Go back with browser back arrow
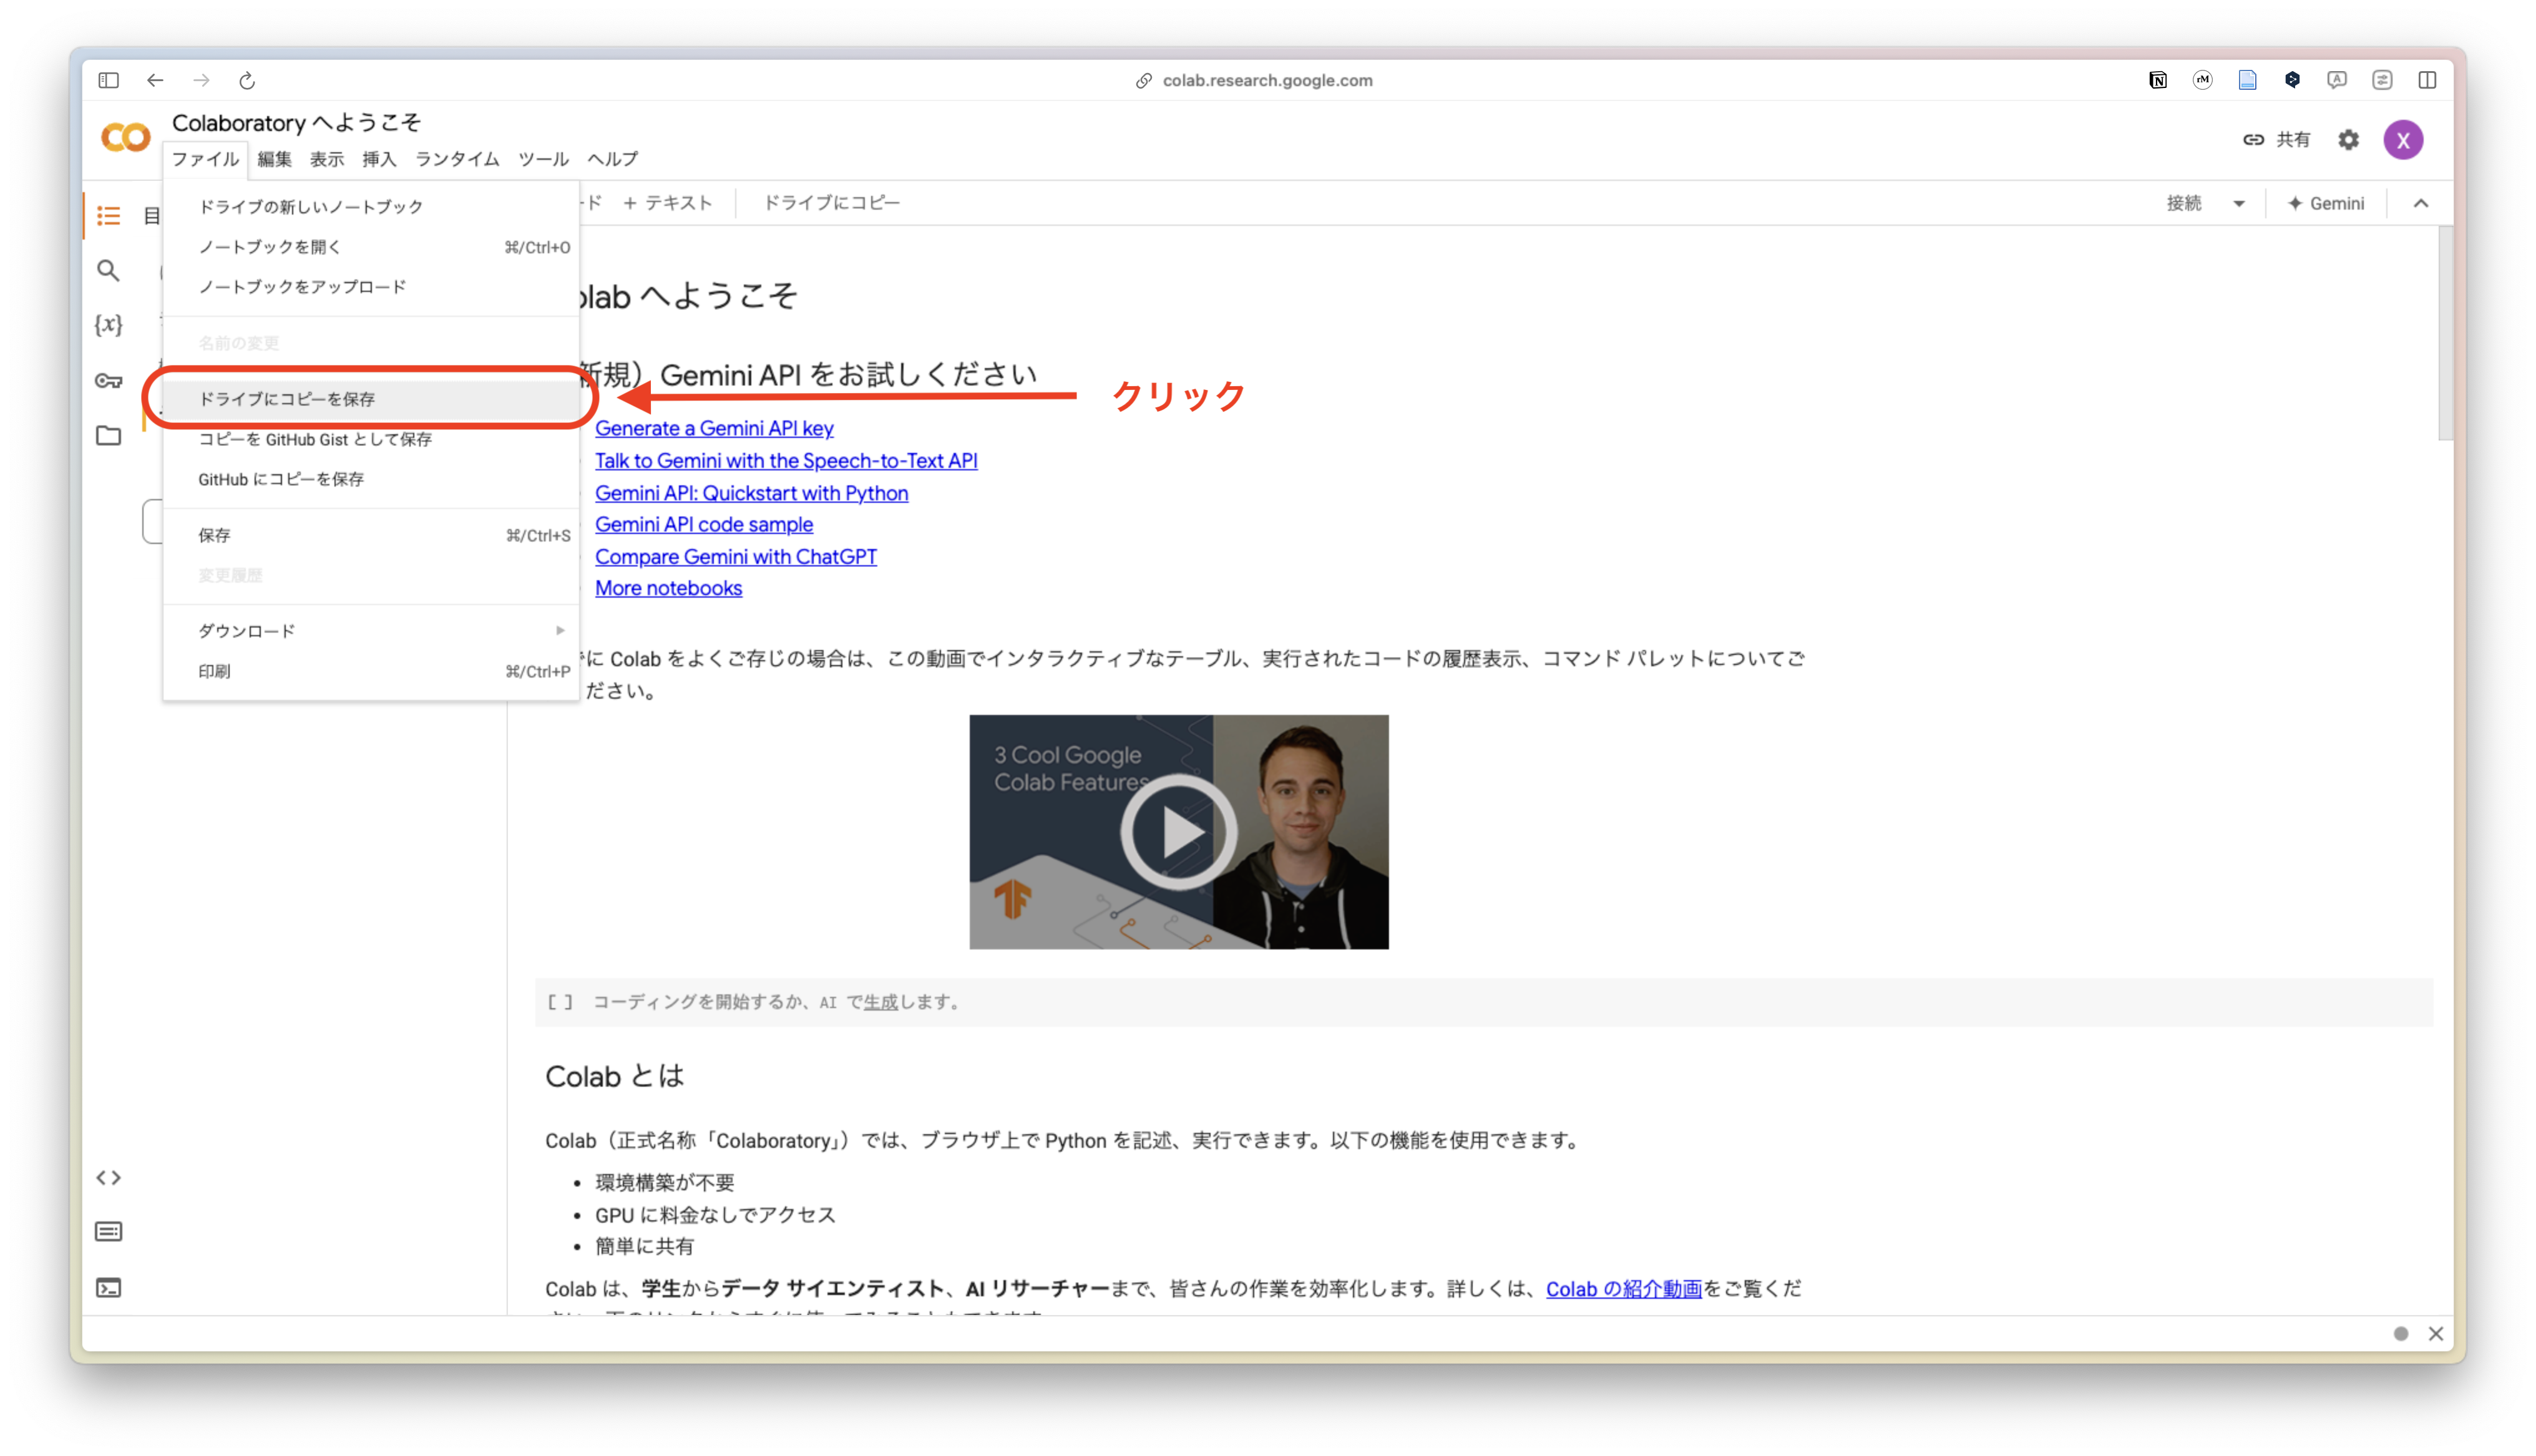 tap(155, 80)
